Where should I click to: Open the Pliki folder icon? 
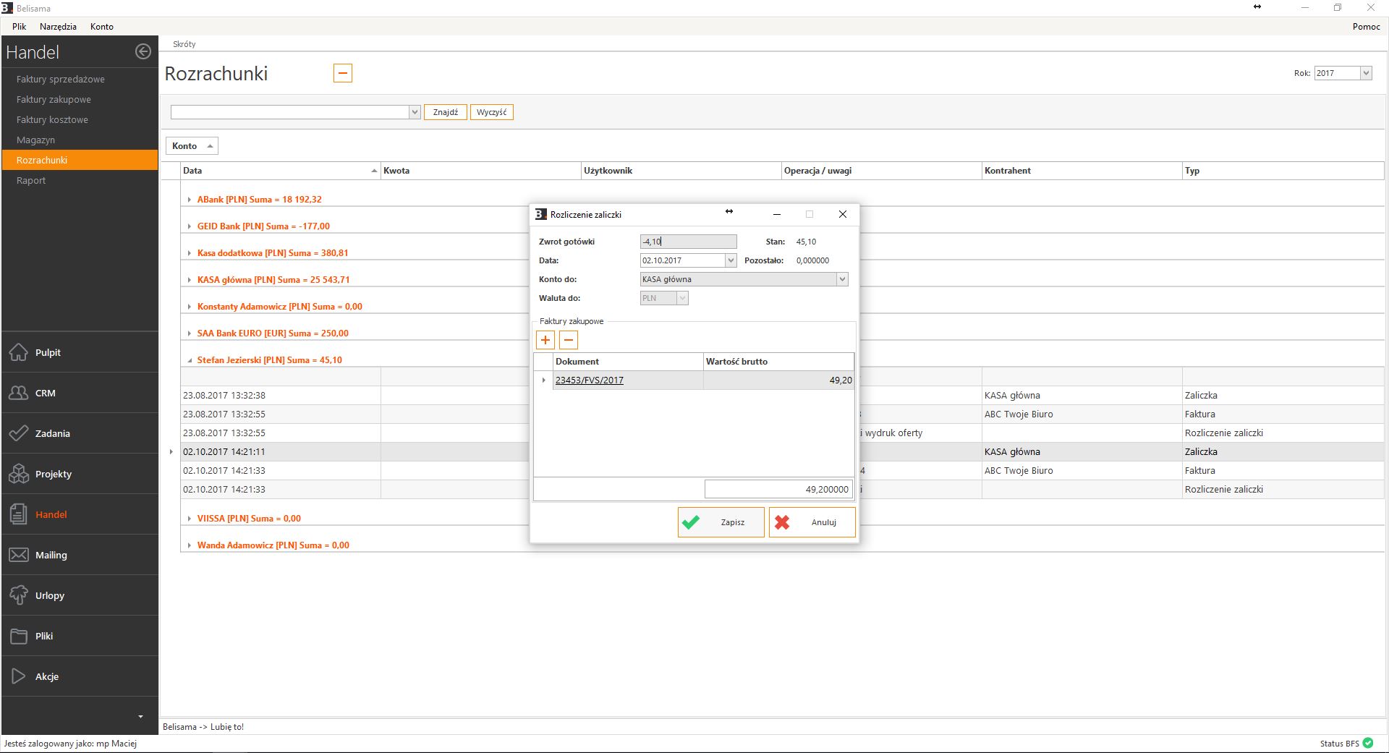(19, 636)
